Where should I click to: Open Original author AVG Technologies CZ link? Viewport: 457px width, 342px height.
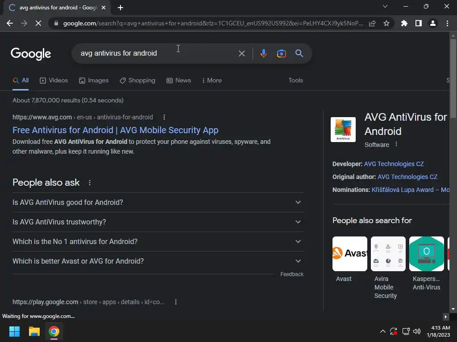tap(407, 177)
